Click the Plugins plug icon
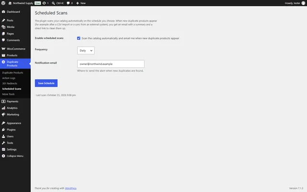The height and width of the screenshot is (192, 307). 3,130
